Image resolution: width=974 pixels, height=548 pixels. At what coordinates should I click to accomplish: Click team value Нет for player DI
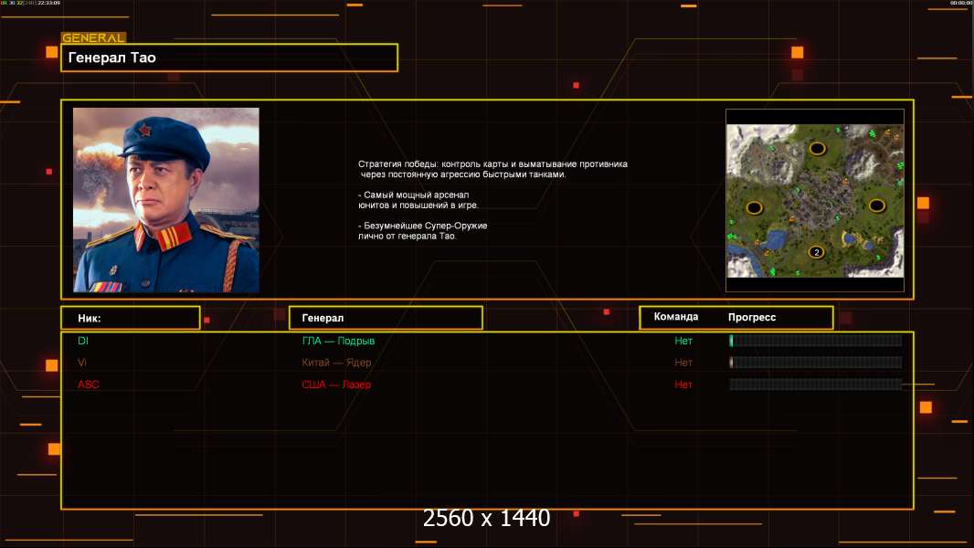(683, 341)
